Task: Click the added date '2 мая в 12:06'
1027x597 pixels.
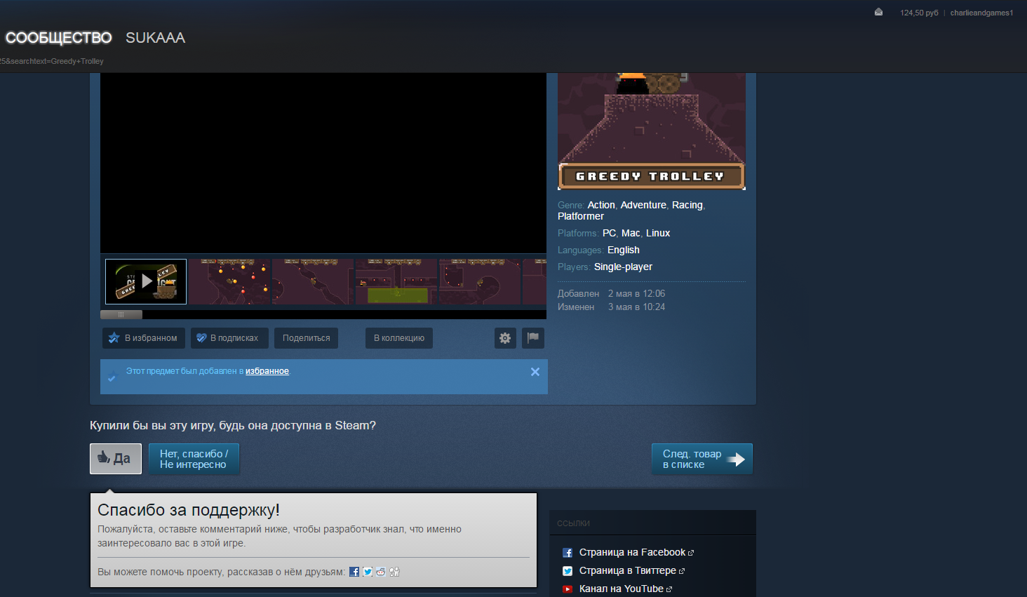Action: click(636, 293)
